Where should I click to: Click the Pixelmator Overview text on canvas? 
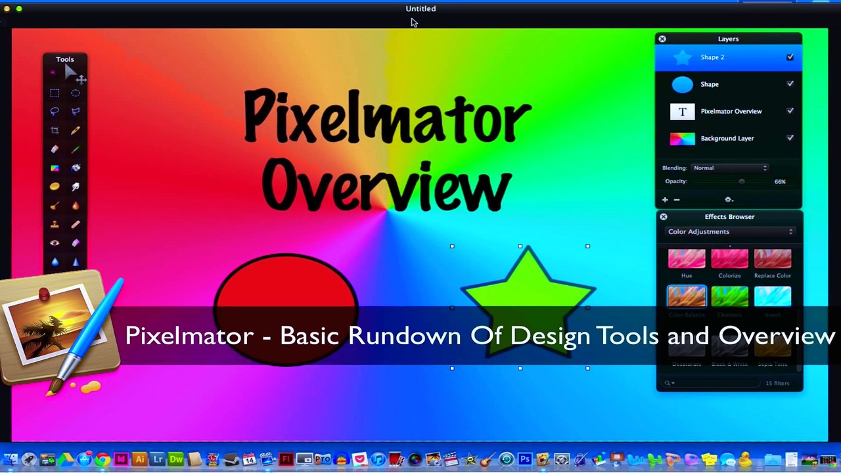click(386, 150)
